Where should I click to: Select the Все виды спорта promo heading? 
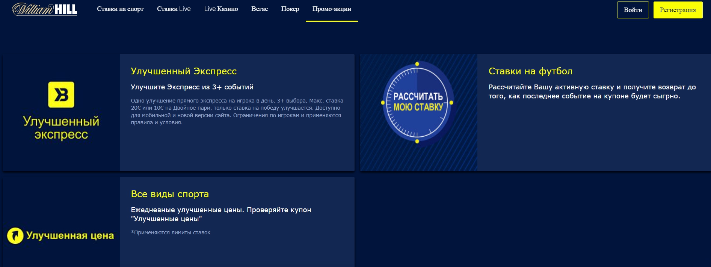170,194
